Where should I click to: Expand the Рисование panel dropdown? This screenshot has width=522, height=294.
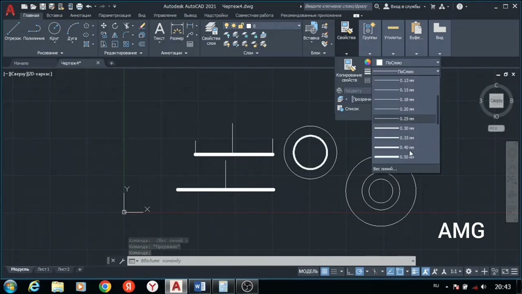tap(51, 53)
